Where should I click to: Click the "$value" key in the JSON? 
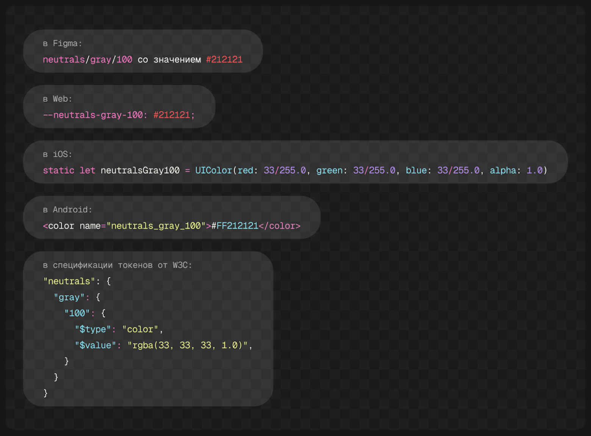point(95,345)
